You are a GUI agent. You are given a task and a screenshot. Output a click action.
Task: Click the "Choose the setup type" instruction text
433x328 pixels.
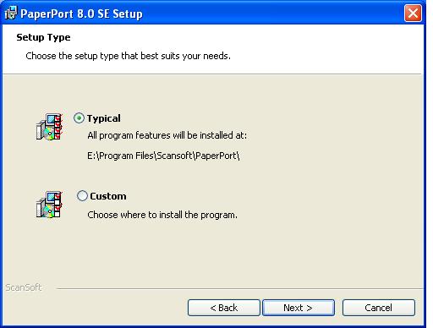[128, 56]
